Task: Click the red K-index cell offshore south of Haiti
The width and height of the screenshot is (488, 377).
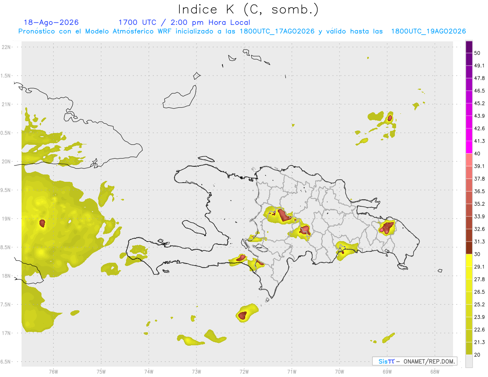Action: point(243,315)
